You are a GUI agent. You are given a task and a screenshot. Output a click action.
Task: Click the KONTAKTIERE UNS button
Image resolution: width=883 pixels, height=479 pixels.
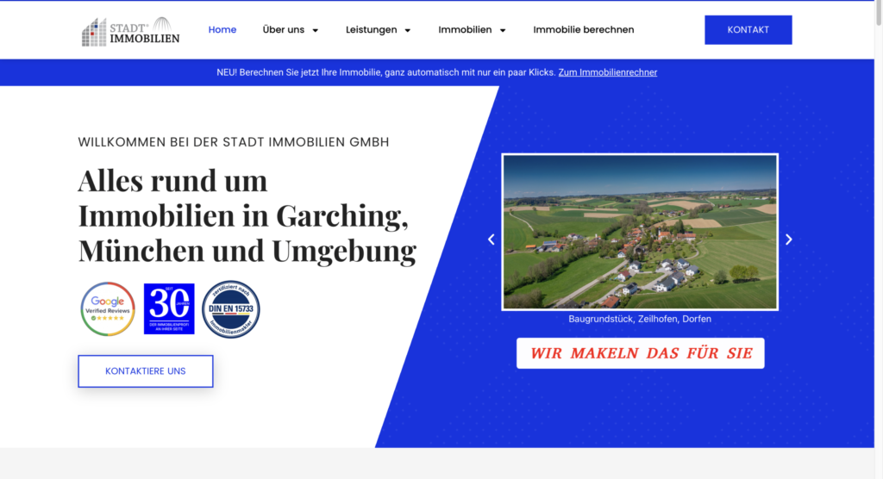tap(145, 371)
